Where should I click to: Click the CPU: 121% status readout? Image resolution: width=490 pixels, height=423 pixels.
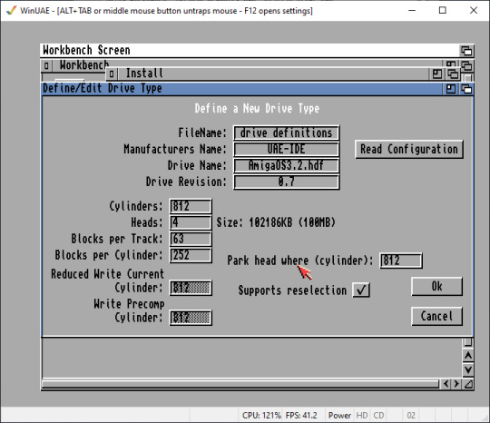click(261, 416)
